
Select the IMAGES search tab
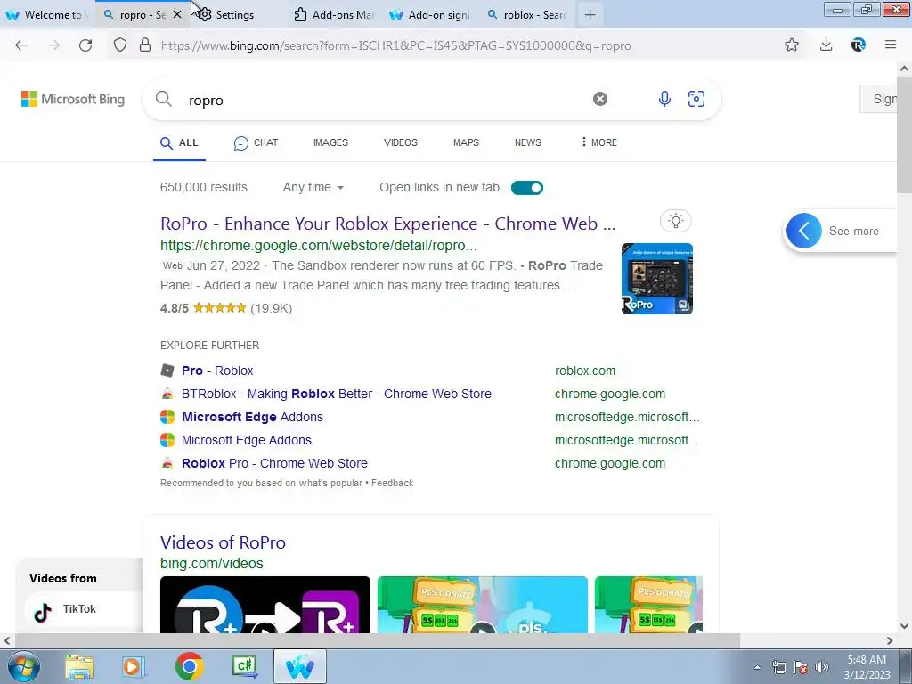tap(330, 142)
